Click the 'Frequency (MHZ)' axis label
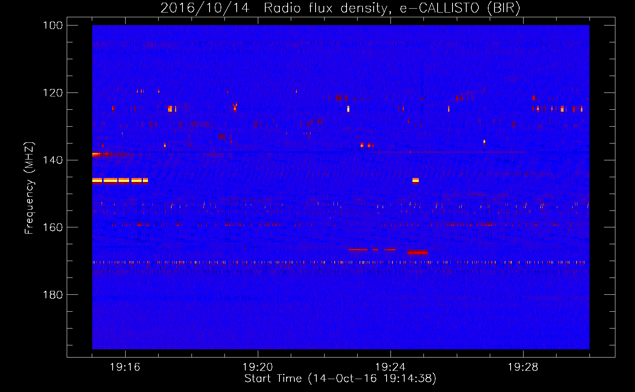The height and width of the screenshot is (392, 635). (x=30, y=188)
